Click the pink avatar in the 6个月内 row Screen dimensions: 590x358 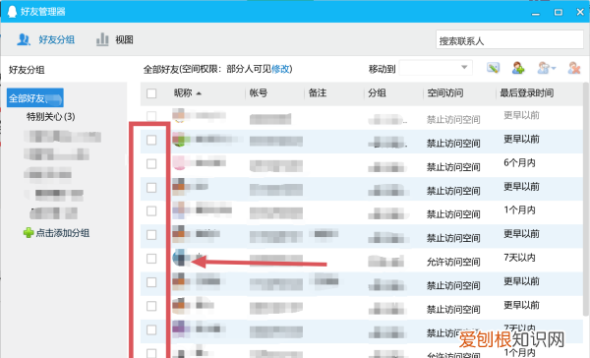180,163
